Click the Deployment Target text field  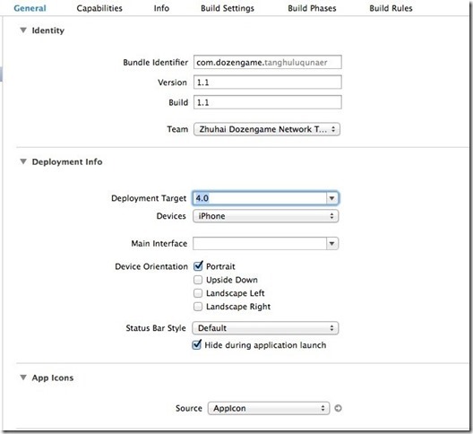coord(260,198)
